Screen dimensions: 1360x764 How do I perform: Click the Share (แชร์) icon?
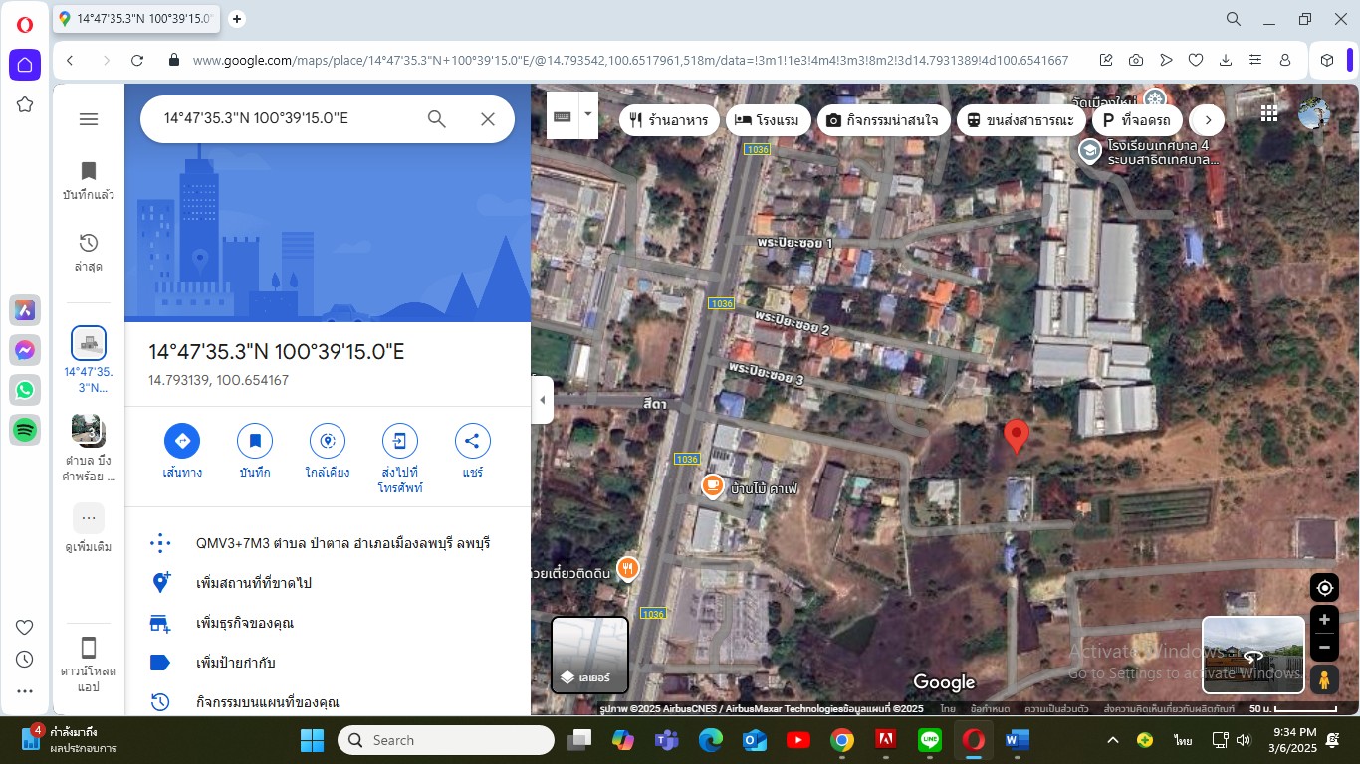[472, 441]
